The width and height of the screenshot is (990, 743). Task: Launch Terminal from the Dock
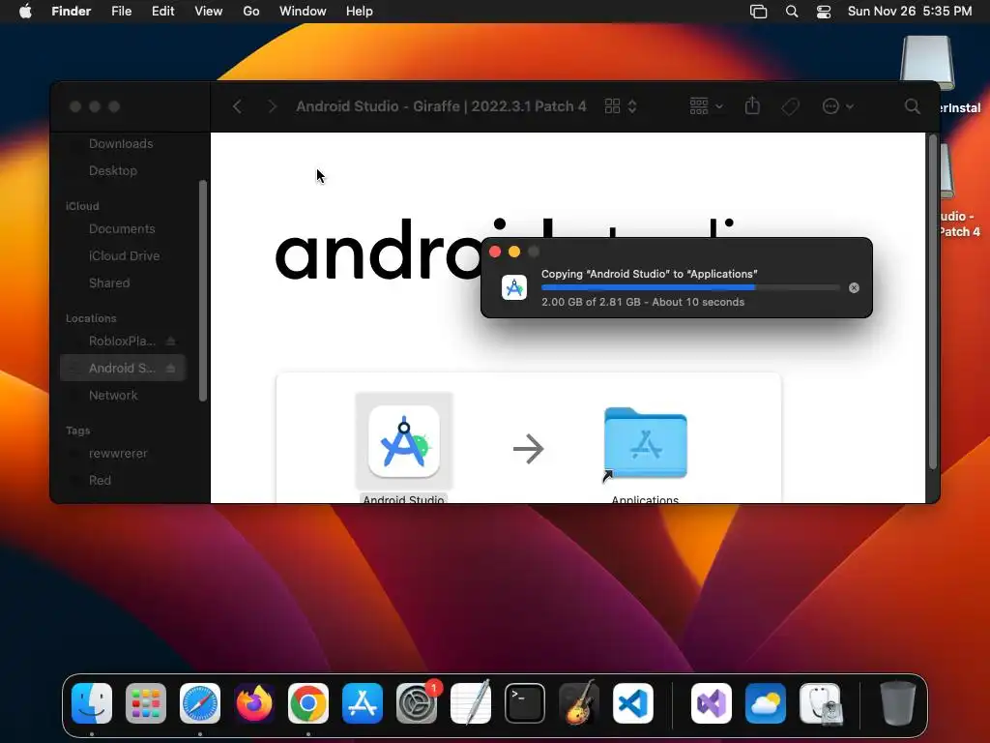coord(525,703)
